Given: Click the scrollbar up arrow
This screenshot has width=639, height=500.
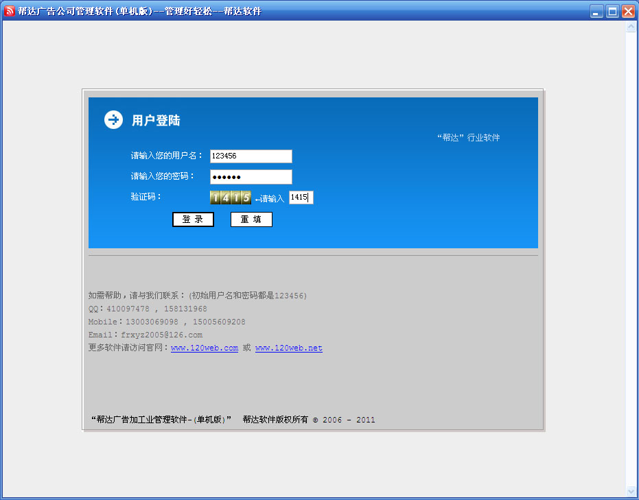Looking at the screenshot, I should pyautogui.click(x=631, y=28).
